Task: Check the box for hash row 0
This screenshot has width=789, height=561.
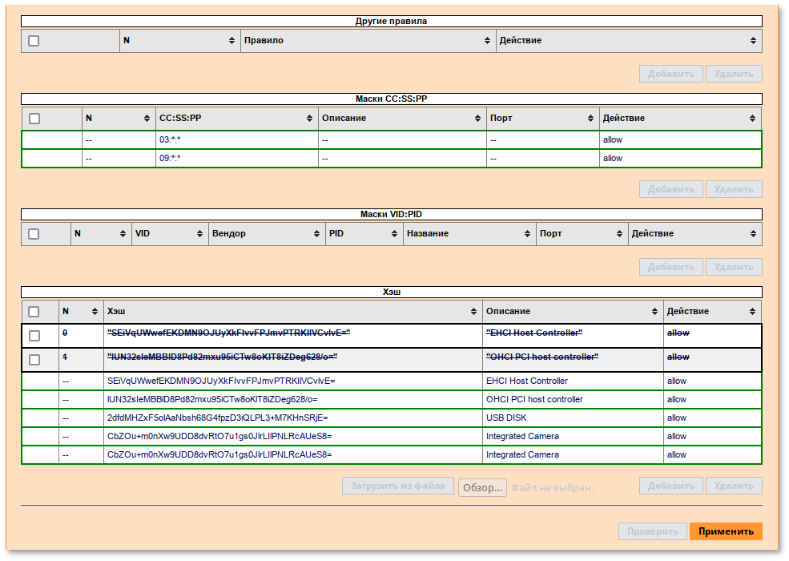Action: pos(34,336)
